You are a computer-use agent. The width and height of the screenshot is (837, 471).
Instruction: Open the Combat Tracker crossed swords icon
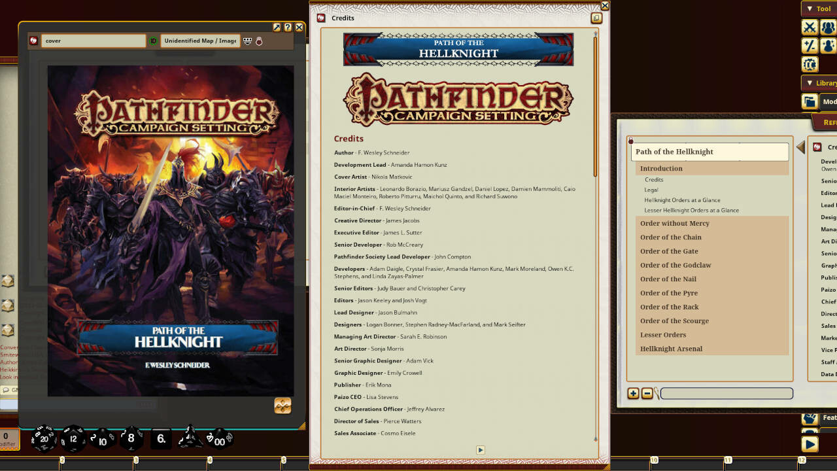click(809, 27)
